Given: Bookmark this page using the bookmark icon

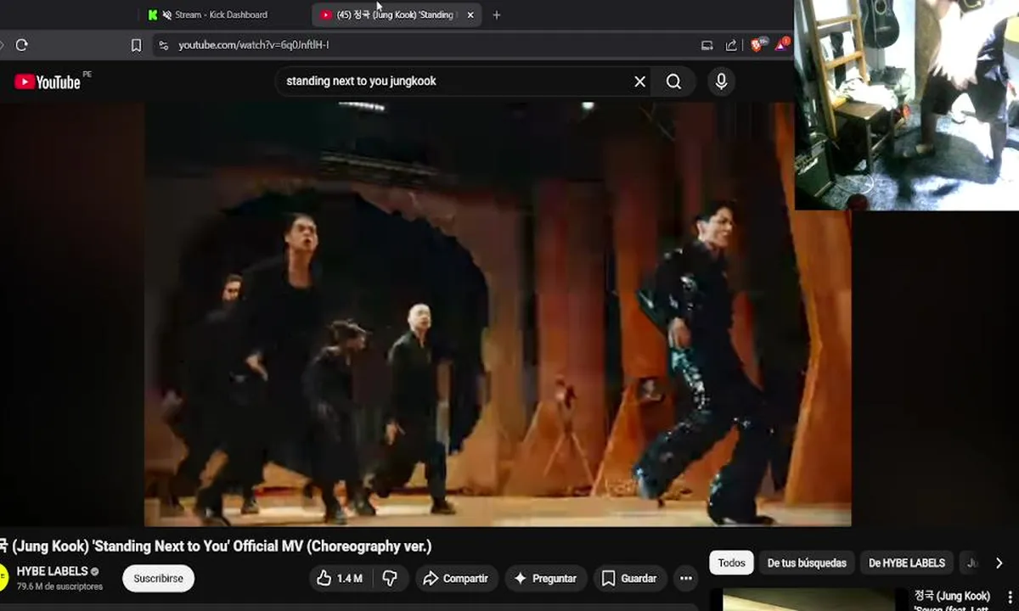Looking at the screenshot, I should click(x=136, y=45).
